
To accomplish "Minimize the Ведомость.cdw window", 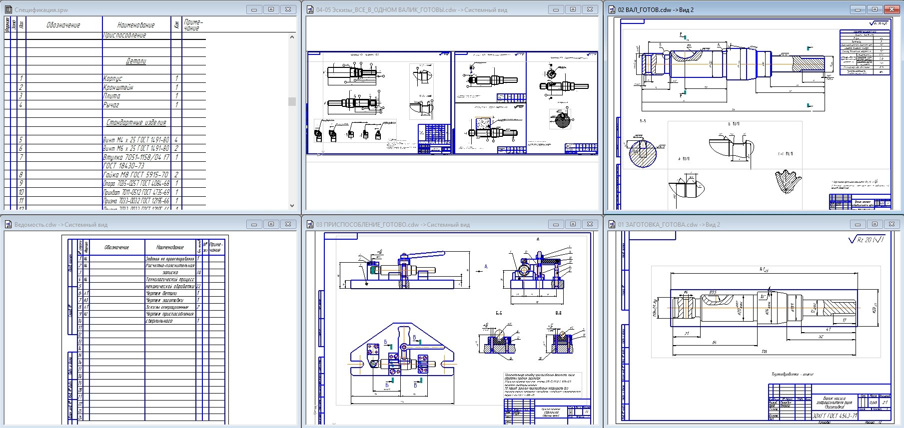I will click(254, 224).
